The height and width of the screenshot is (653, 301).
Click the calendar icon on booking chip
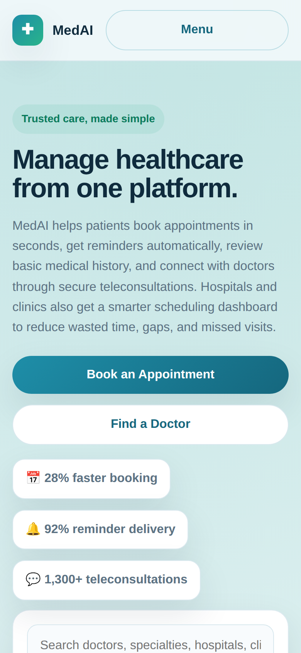33,478
